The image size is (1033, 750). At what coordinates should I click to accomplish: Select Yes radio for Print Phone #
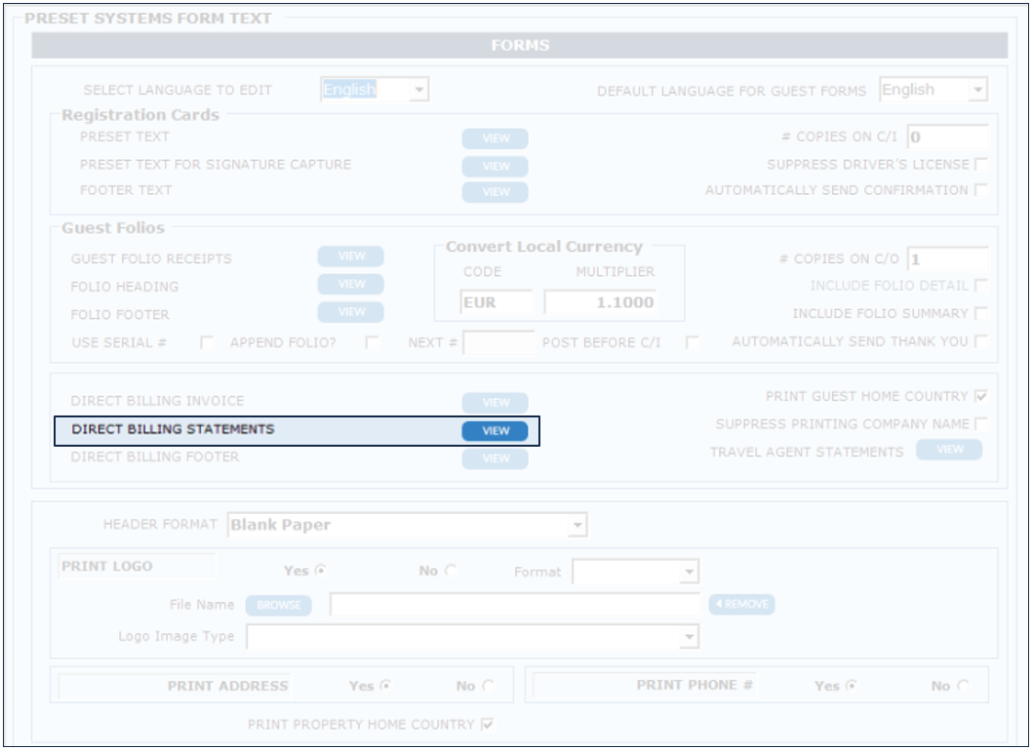click(x=850, y=686)
